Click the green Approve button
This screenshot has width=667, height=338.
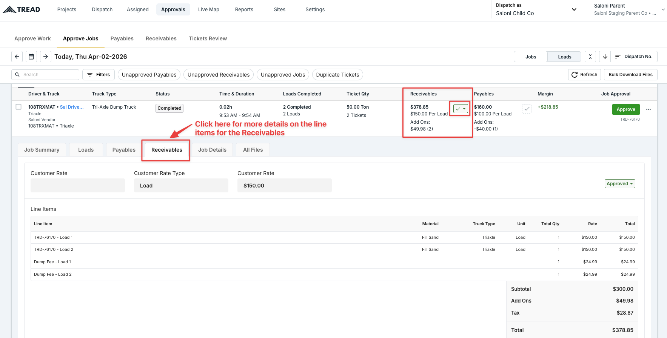626,109
